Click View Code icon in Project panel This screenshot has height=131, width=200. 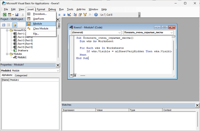pyautogui.click(x=4, y=25)
